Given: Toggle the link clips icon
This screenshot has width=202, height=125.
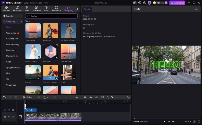Looking at the screenshot, I should click(x=85, y=97).
